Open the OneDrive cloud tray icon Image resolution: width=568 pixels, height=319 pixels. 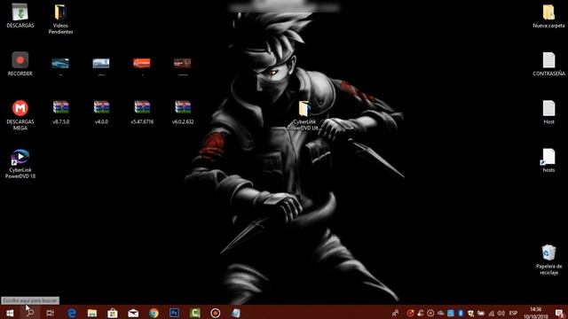[x=440, y=313]
